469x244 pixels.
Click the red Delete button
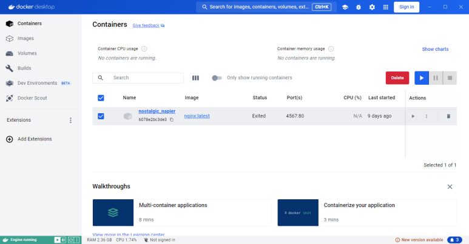397,78
